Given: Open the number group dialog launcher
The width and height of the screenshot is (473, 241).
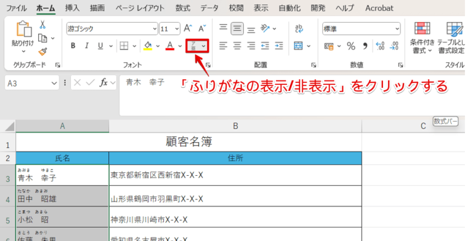Looking at the screenshot, I should [400, 65].
